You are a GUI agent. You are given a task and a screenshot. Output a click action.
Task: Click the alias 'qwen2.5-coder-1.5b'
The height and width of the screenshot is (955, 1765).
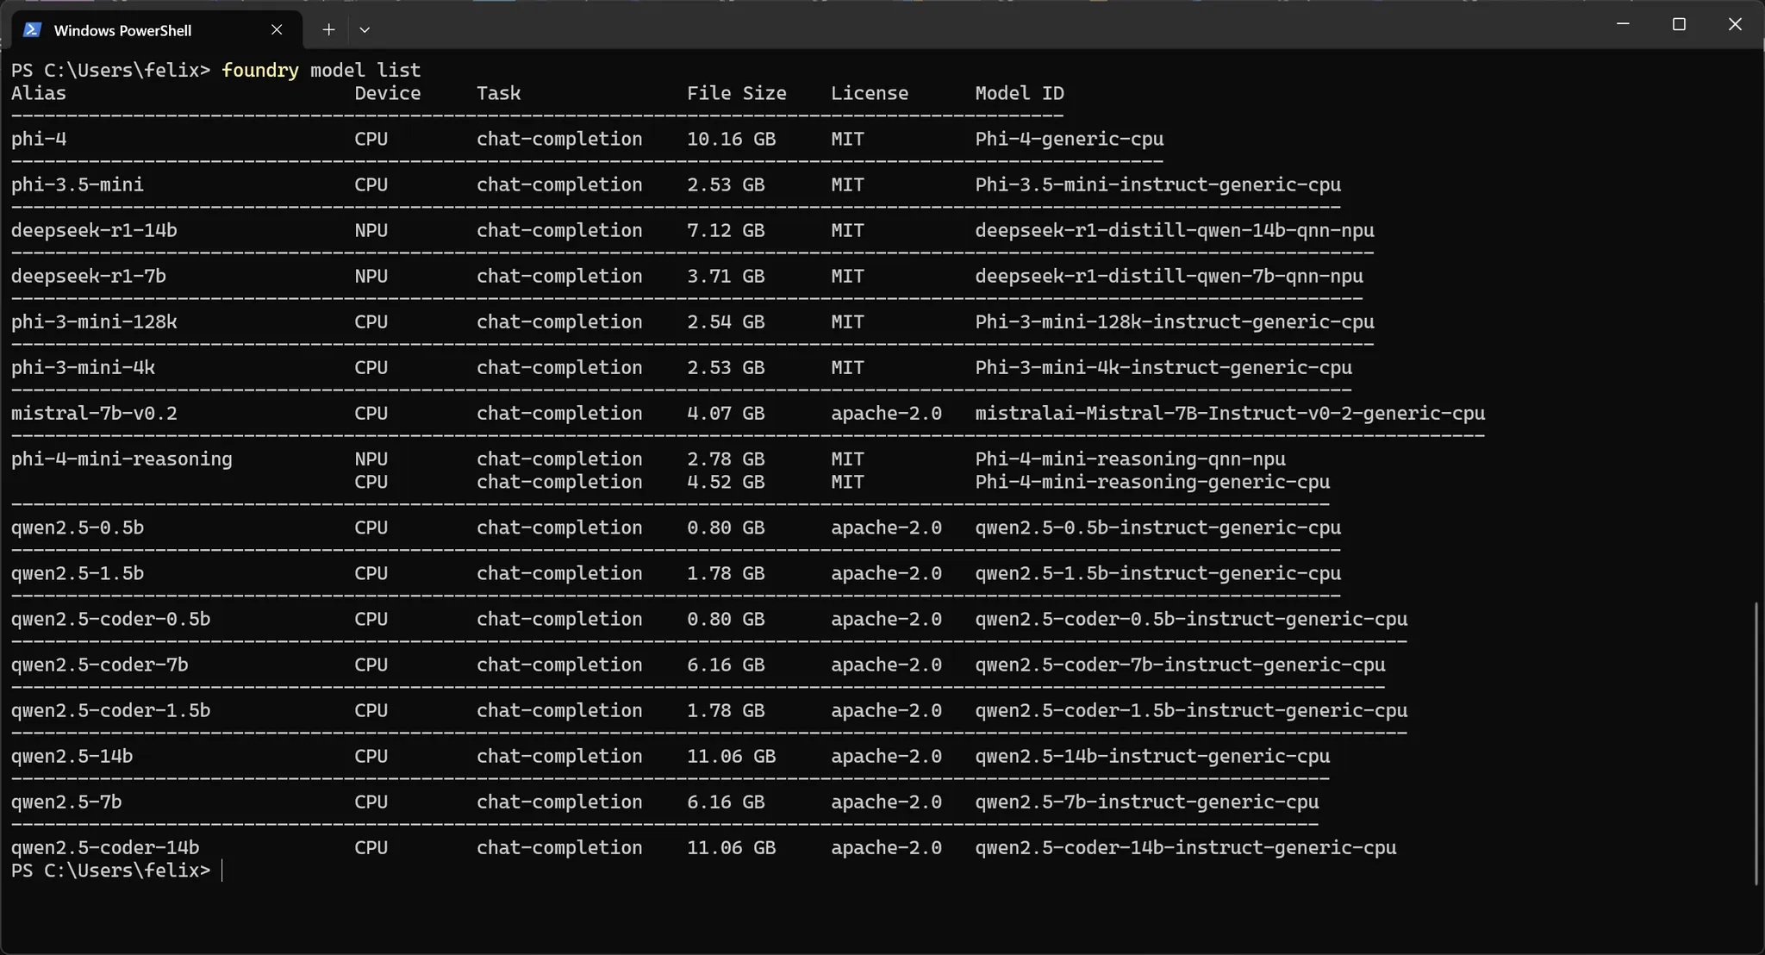111,710
